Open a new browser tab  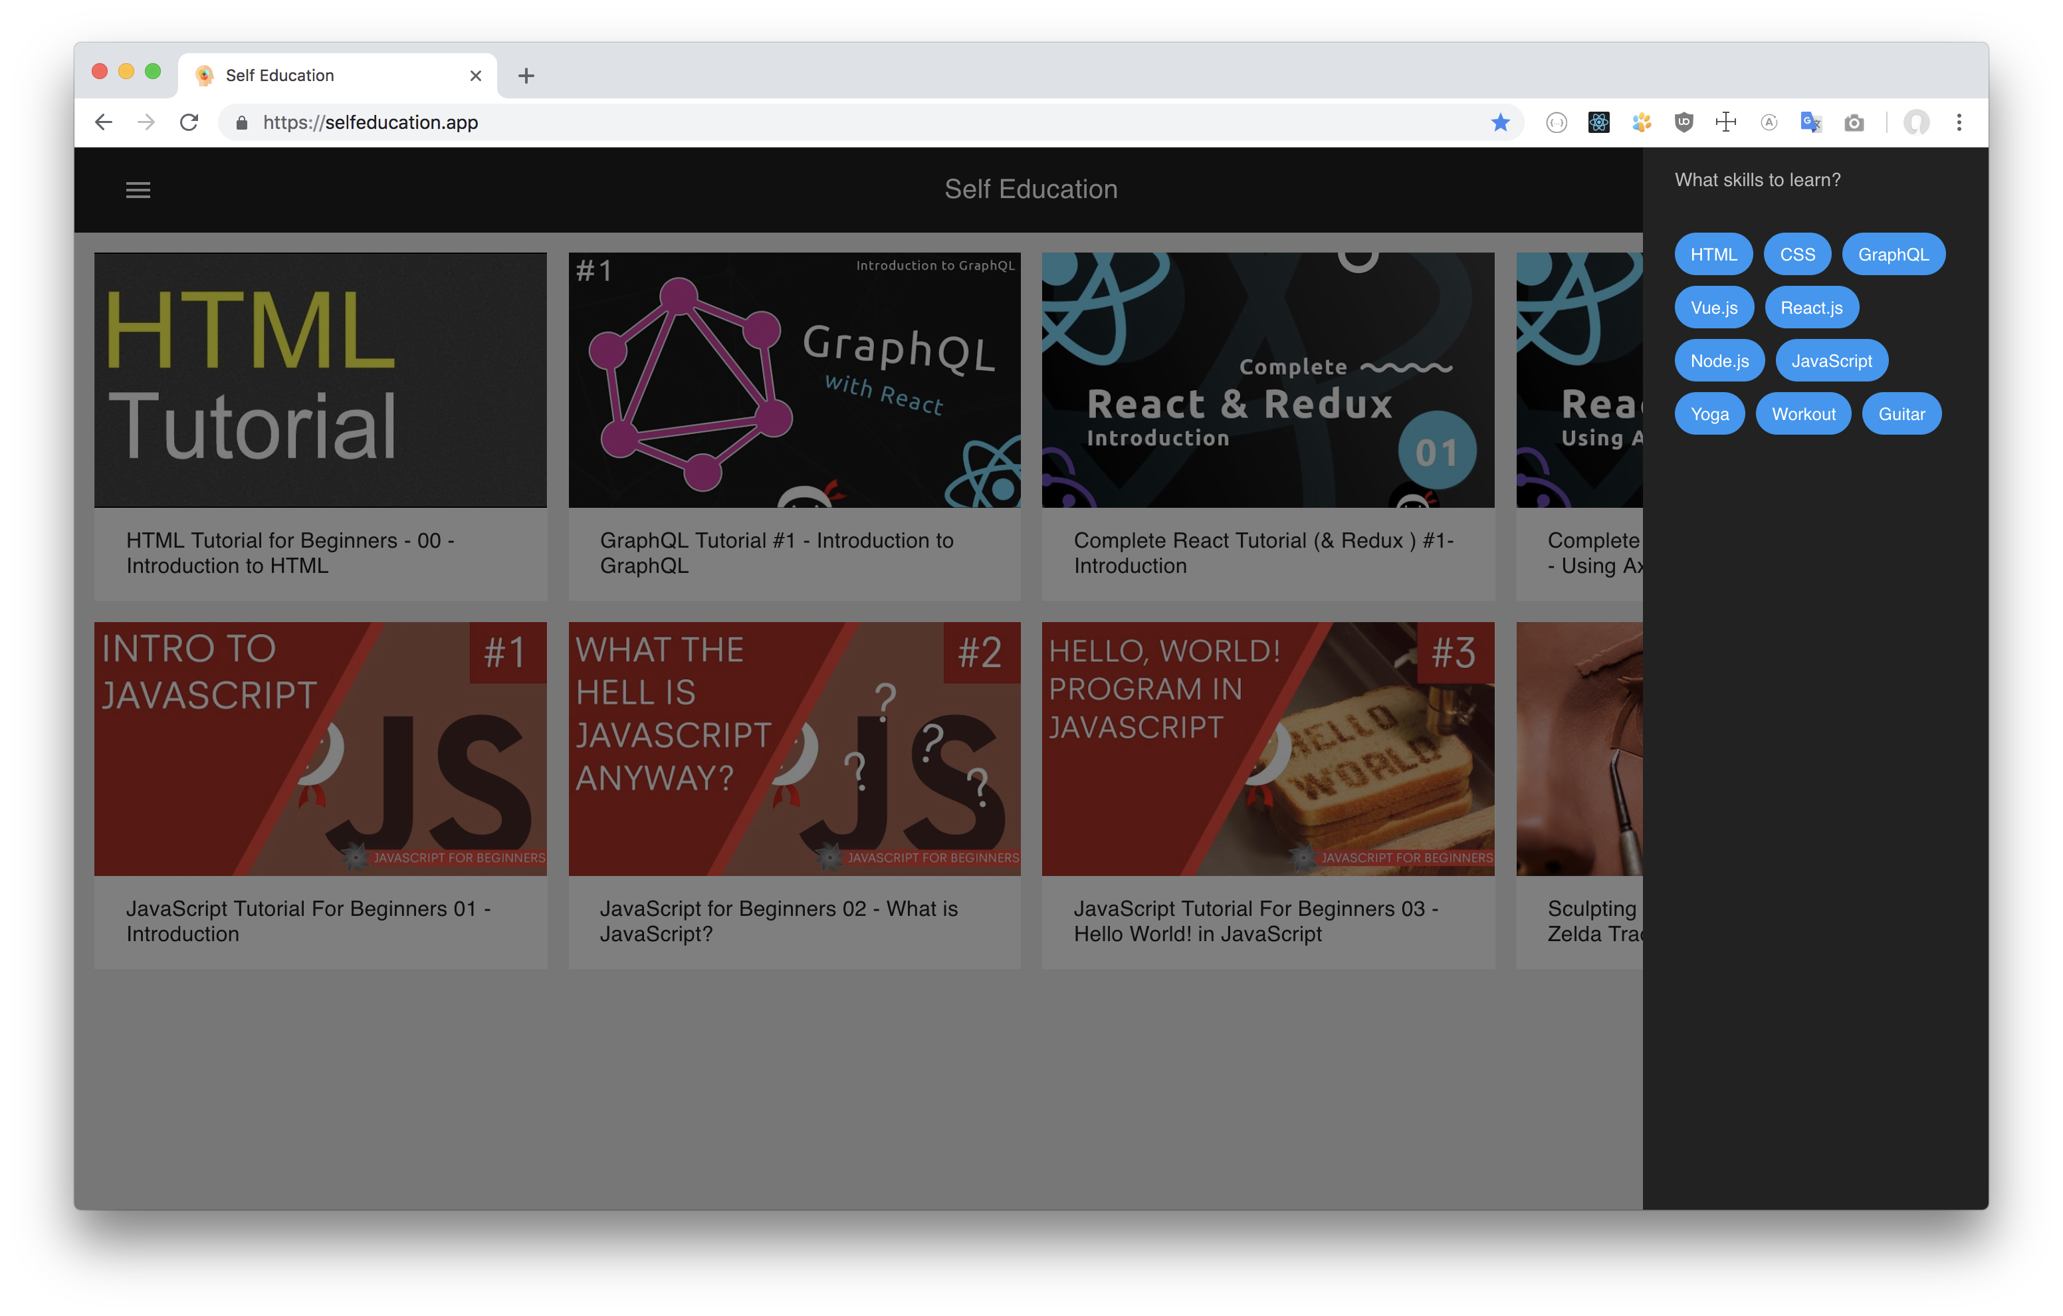click(x=526, y=75)
